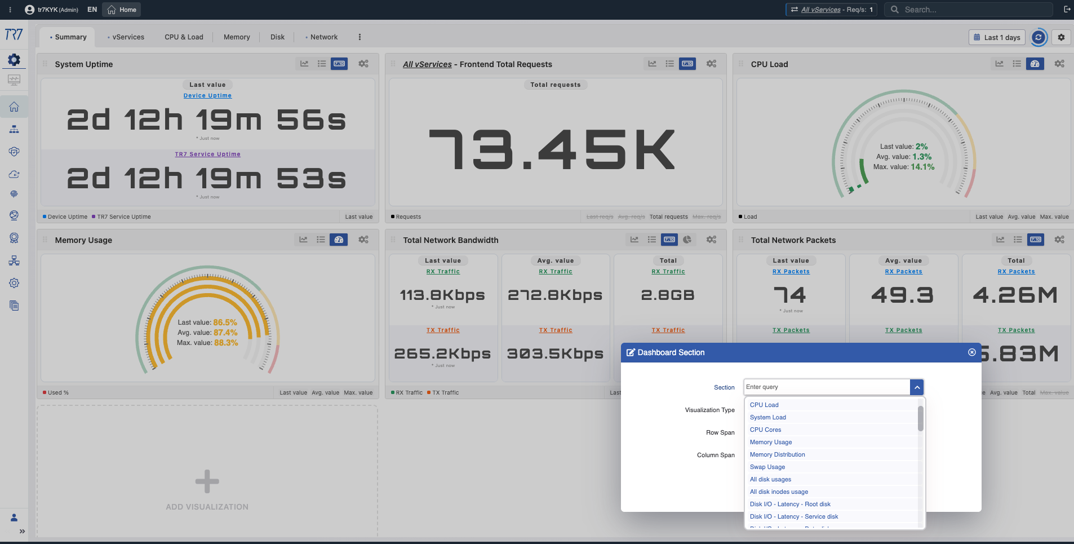Open Memory Usage panel settings gears
This screenshot has height=544, width=1074.
point(363,240)
